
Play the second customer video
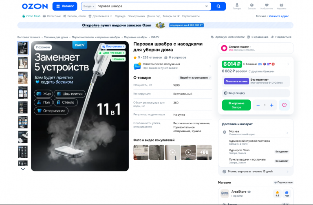[188, 152]
